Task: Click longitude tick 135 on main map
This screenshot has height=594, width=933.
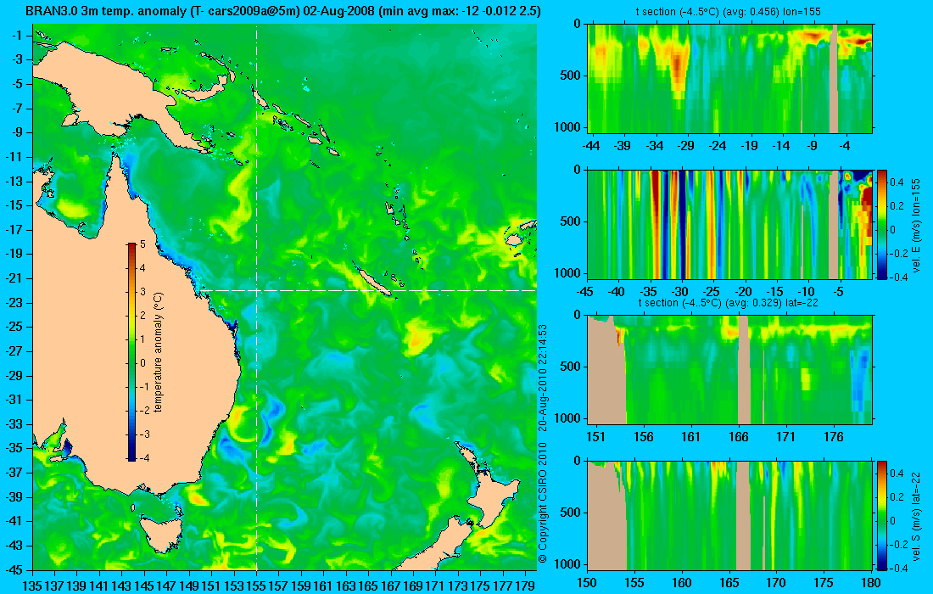Action: tap(31, 586)
